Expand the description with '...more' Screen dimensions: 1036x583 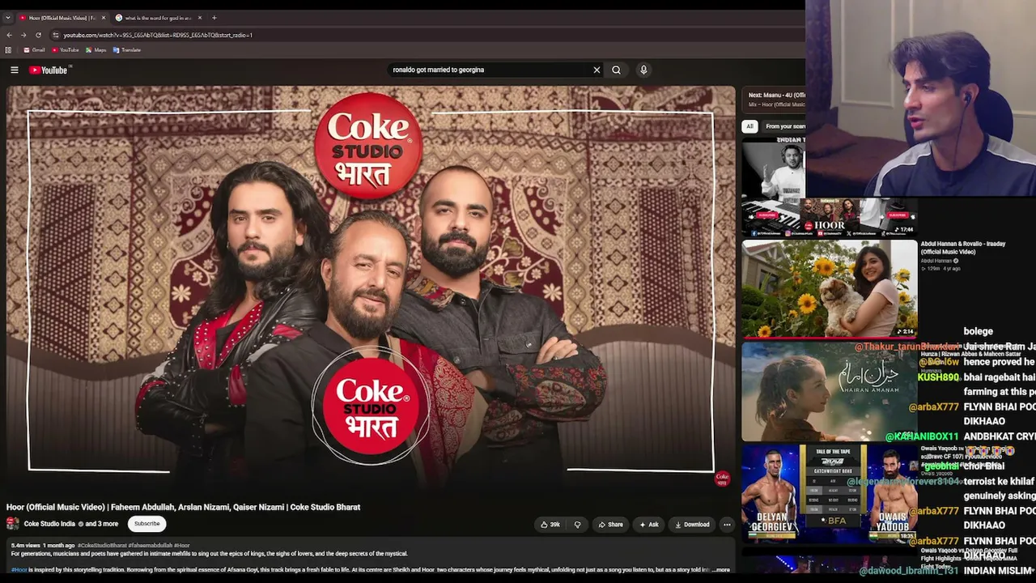tap(720, 570)
